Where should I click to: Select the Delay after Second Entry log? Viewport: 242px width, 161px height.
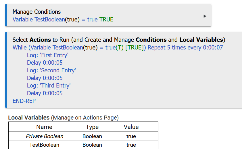pos(45,78)
